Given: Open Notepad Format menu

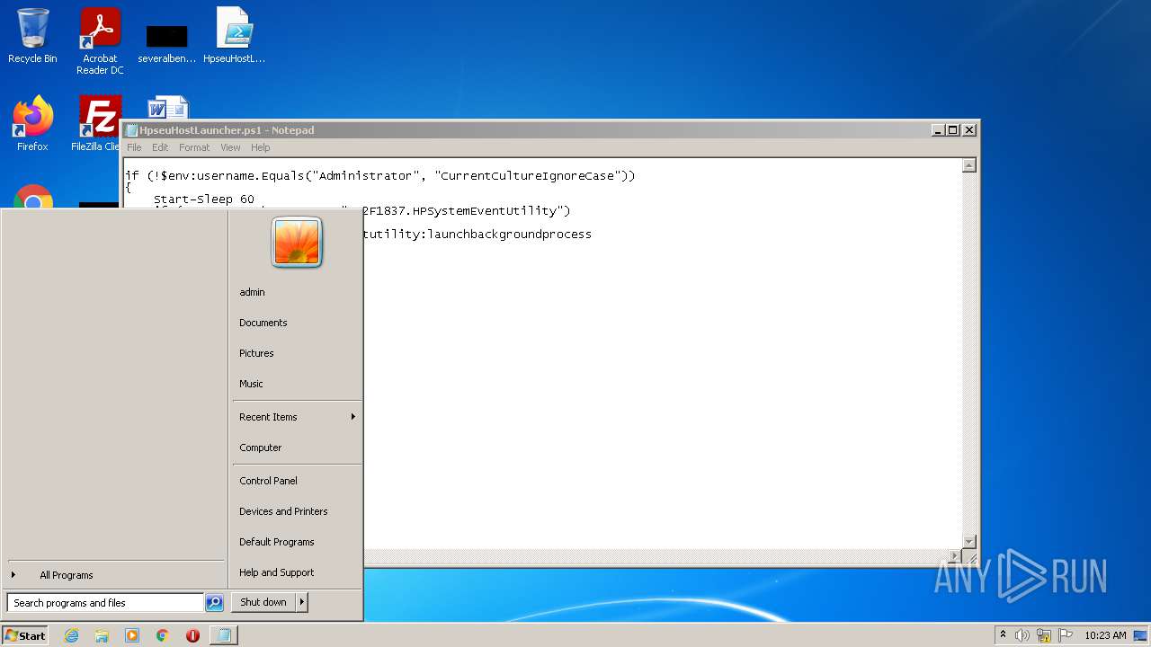Looking at the screenshot, I should point(194,147).
